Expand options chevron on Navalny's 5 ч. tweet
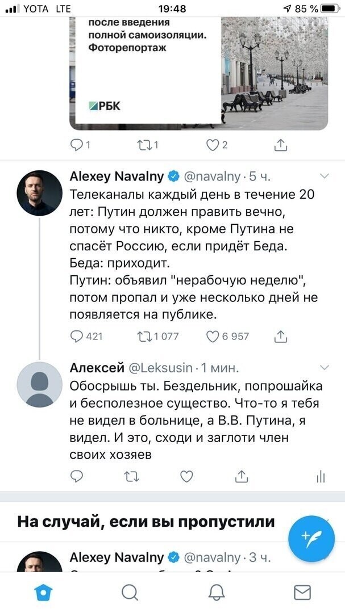The height and width of the screenshot is (613, 345). 325,177
